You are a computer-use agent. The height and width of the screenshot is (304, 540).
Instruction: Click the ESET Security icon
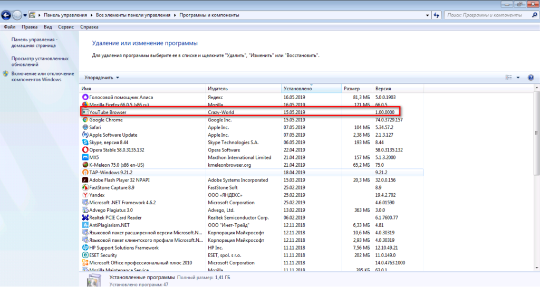85,255
